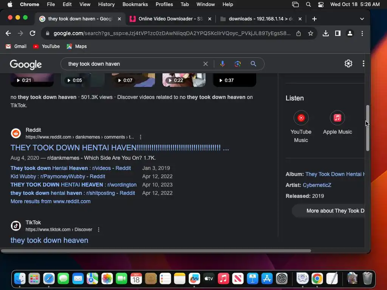This screenshot has width=387, height=290.
Task: Open the Chrome three-dot menu
Action: click(x=362, y=33)
